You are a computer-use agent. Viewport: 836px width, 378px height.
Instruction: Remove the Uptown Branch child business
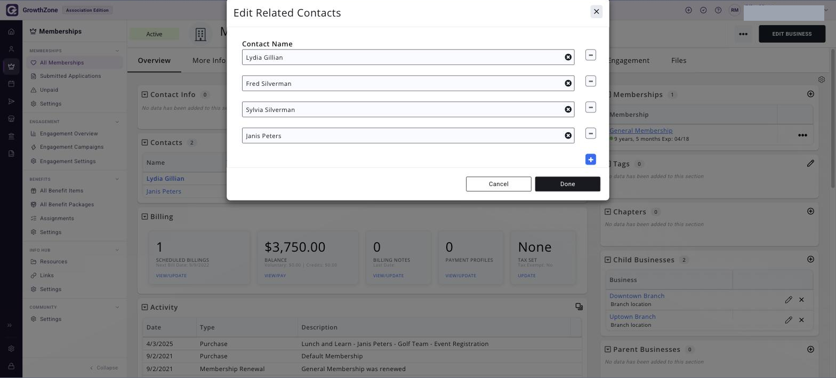801,320
